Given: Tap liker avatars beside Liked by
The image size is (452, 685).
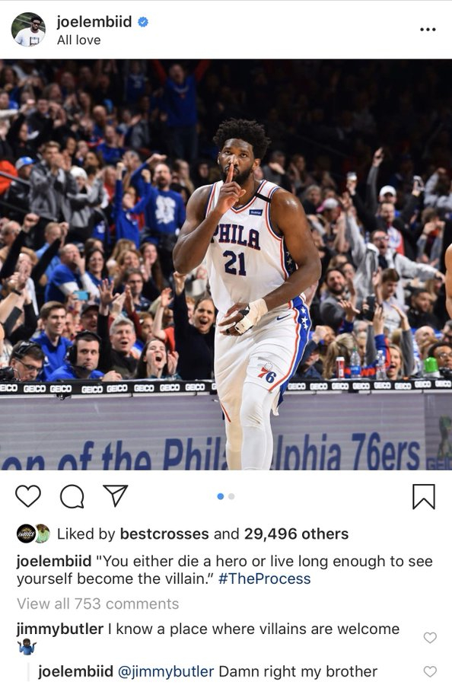Looking at the screenshot, I should 33,534.
